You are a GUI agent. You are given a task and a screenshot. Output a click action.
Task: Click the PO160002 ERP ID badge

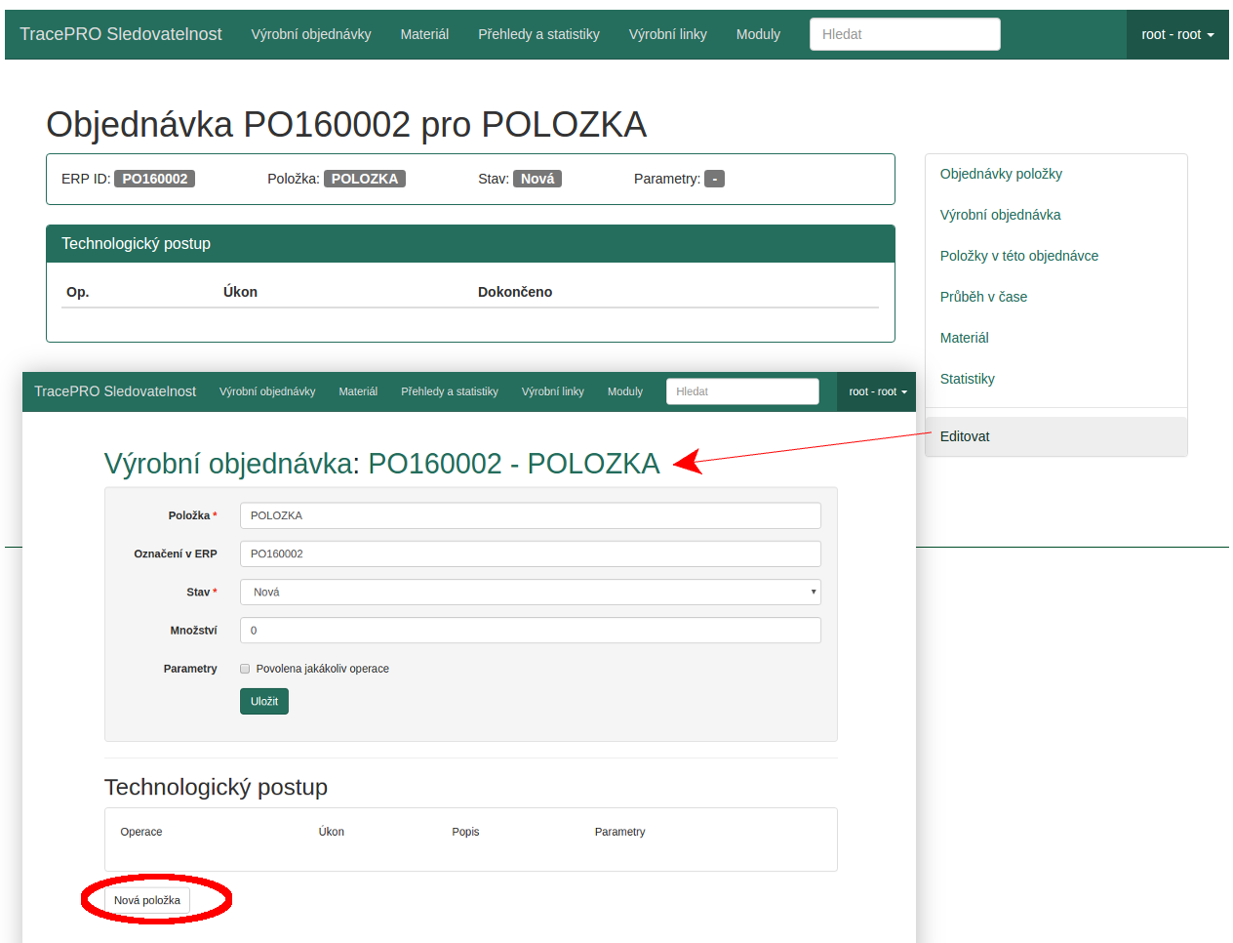[155, 179]
